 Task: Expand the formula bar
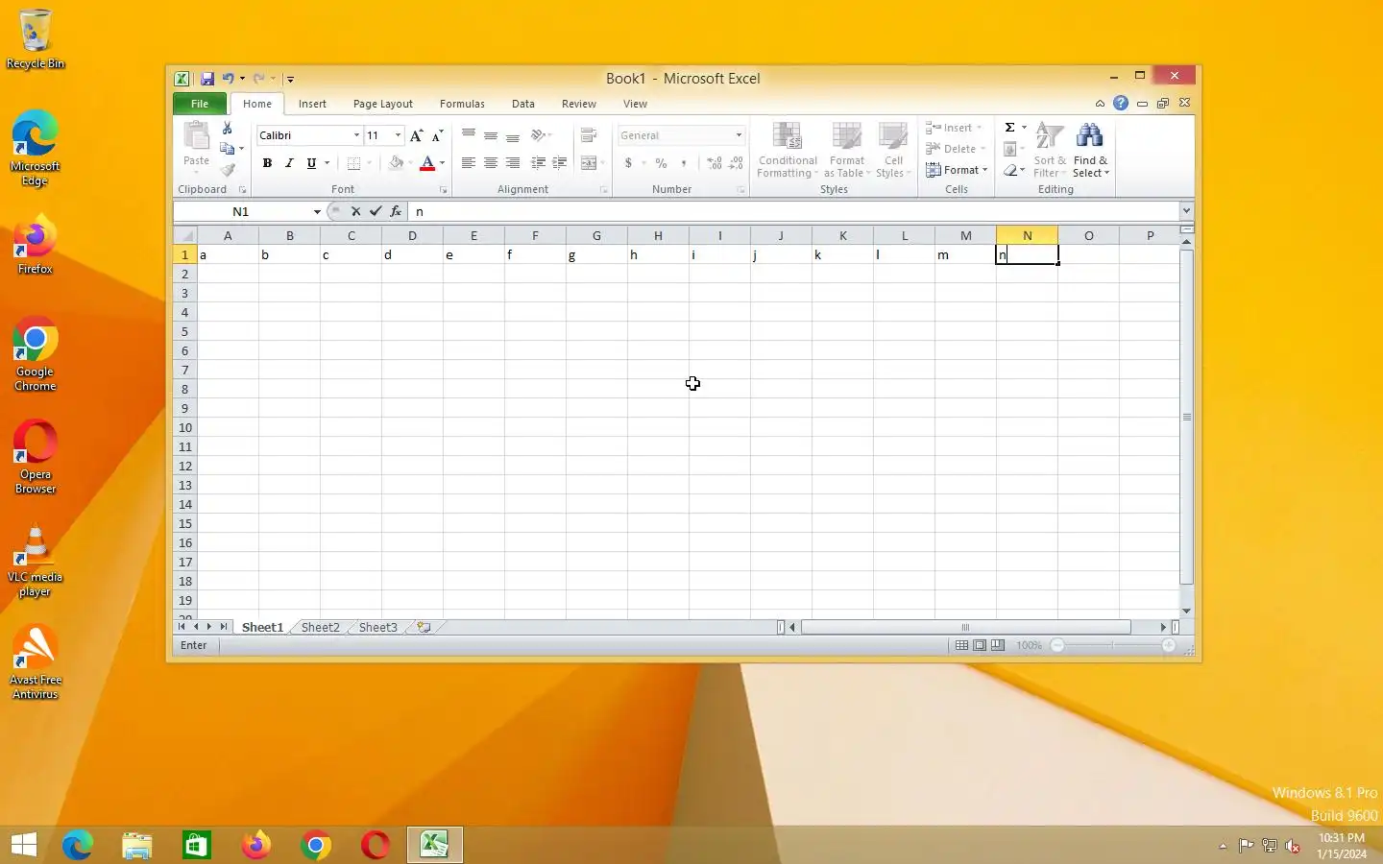[x=1186, y=211]
